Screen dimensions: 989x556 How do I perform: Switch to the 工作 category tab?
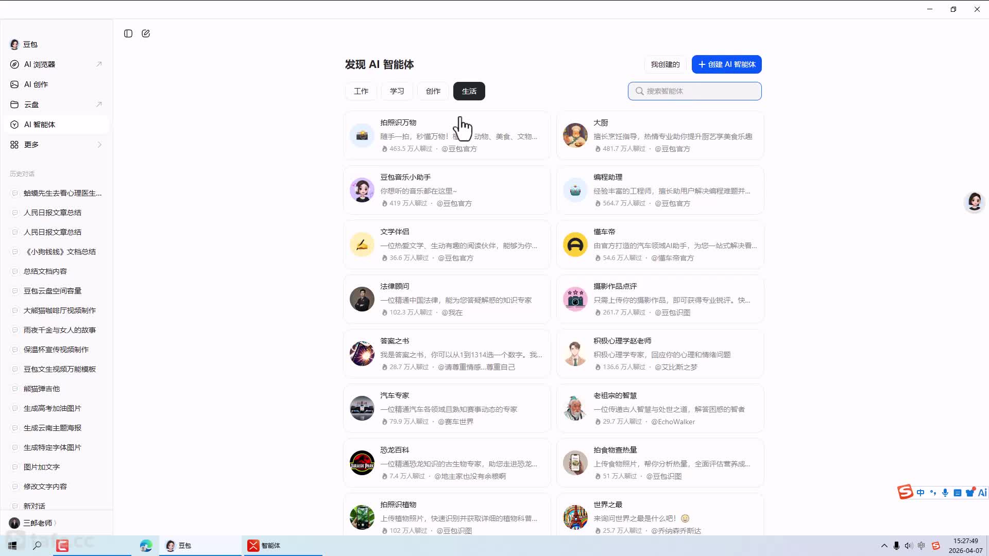[361, 91]
